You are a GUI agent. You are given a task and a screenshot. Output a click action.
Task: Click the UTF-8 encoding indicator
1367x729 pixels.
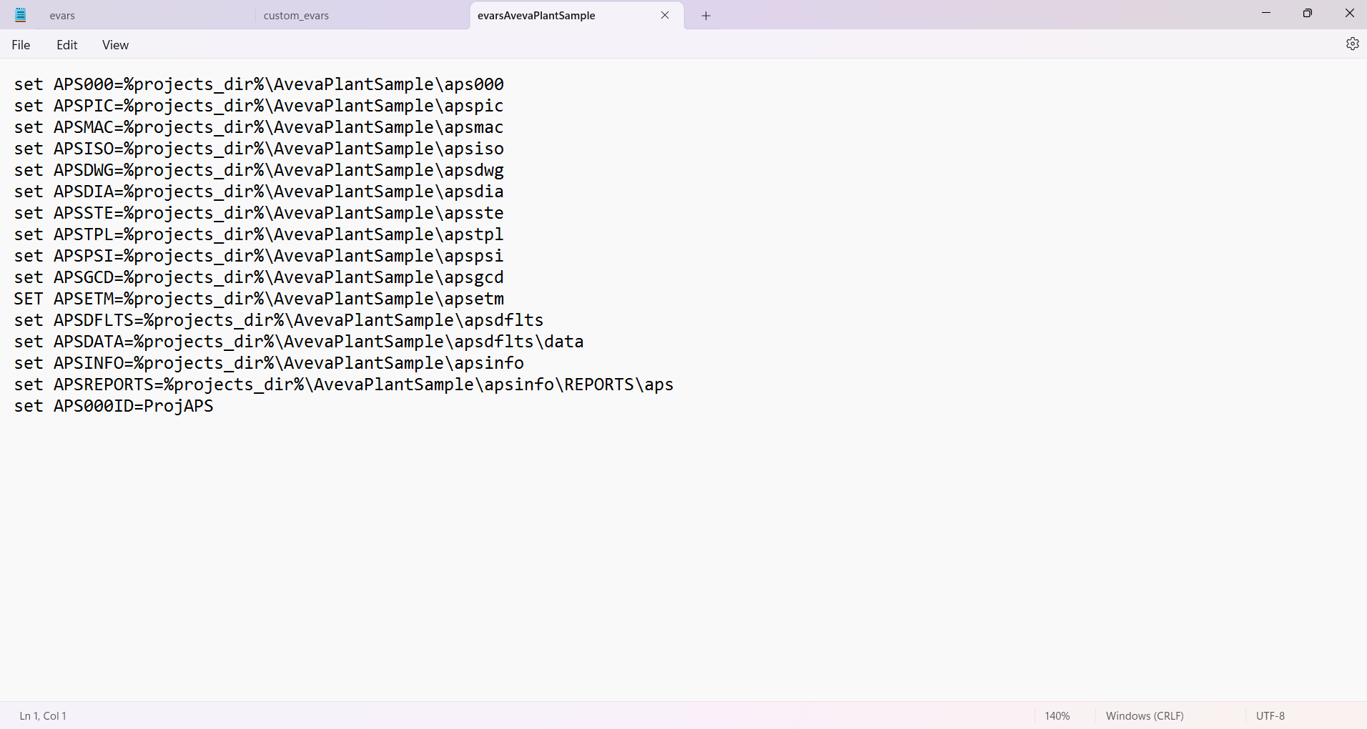pyautogui.click(x=1270, y=715)
